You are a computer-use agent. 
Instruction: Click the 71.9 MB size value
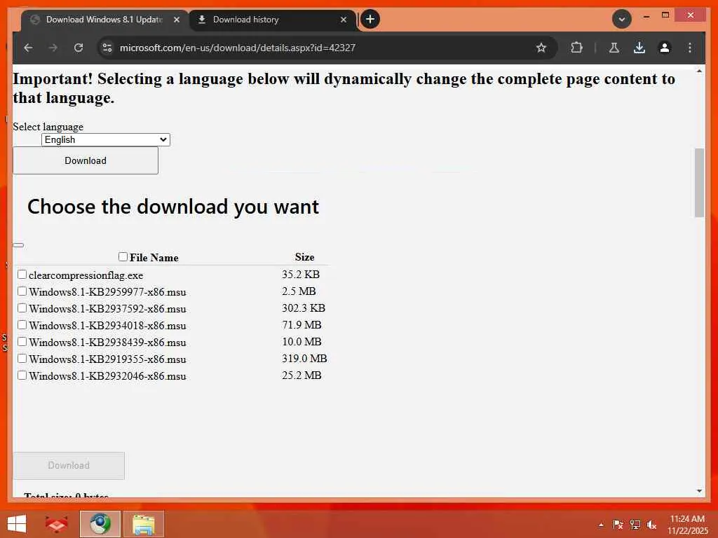302,325
